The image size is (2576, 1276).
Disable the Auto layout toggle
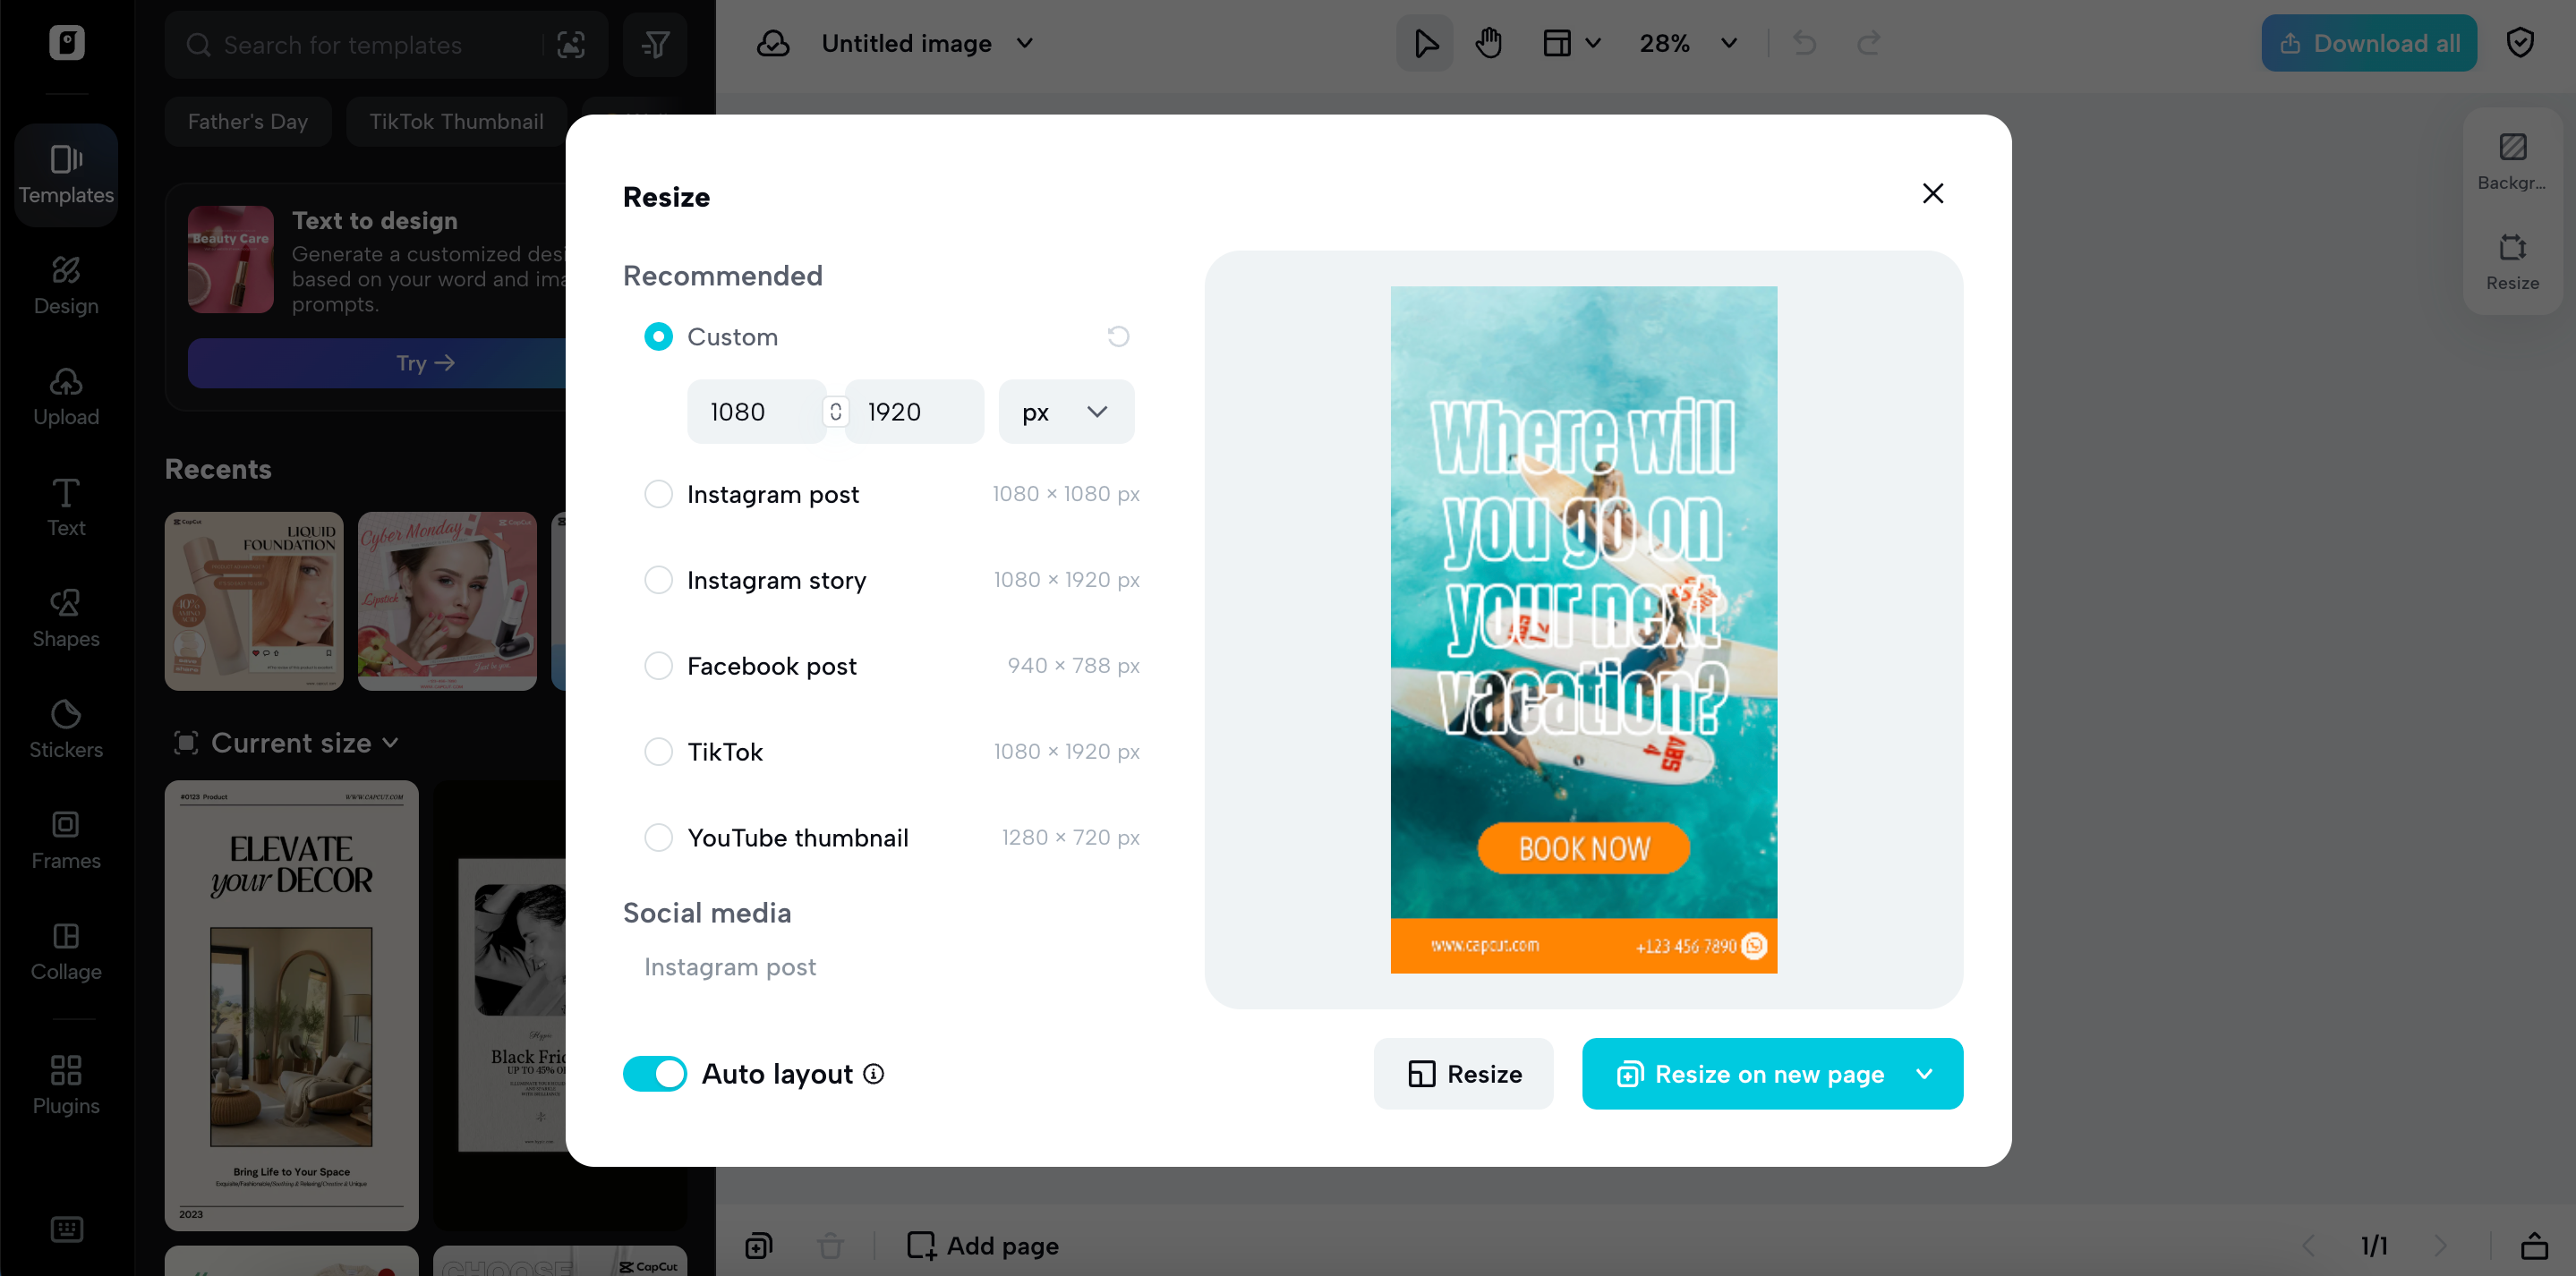click(654, 1073)
